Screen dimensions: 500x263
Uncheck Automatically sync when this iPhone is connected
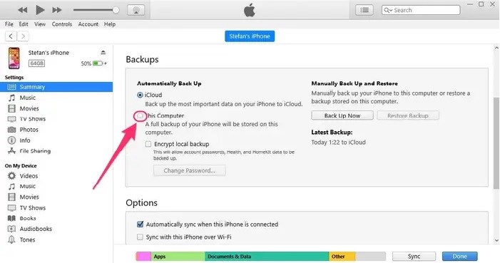pyautogui.click(x=140, y=224)
